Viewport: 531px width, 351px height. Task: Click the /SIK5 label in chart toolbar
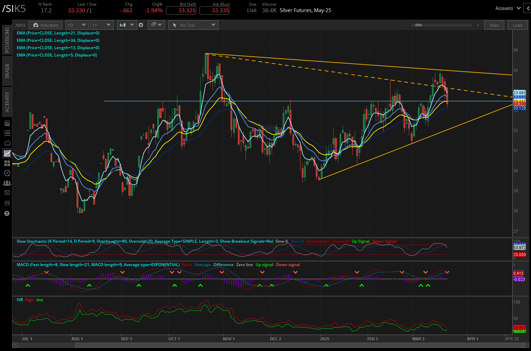click(20, 25)
